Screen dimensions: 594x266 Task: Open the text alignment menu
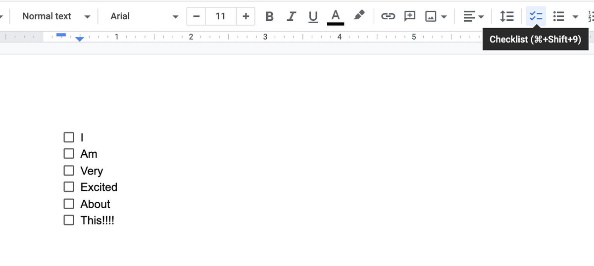point(473,16)
